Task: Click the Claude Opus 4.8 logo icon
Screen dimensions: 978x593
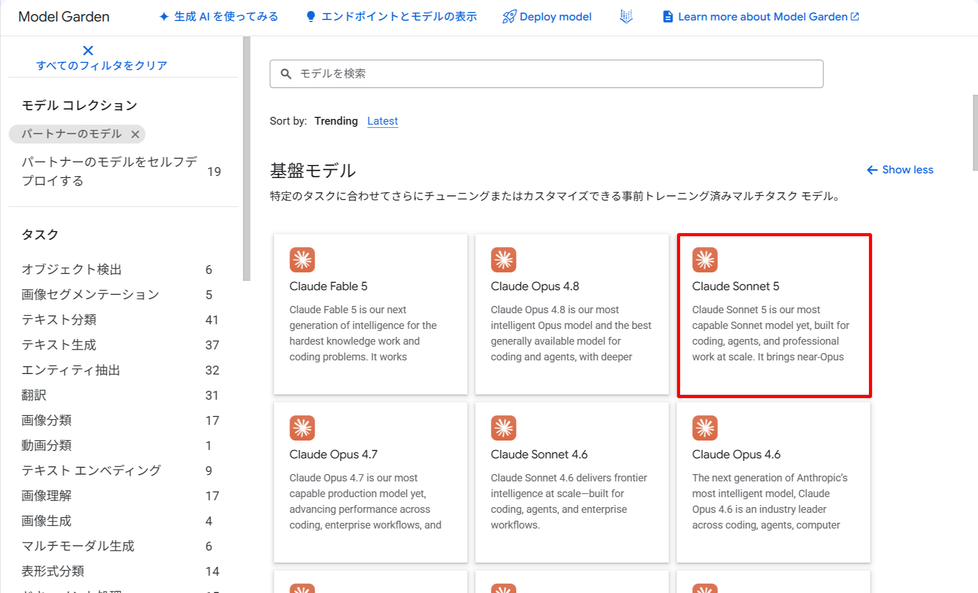Action: coord(503,260)
